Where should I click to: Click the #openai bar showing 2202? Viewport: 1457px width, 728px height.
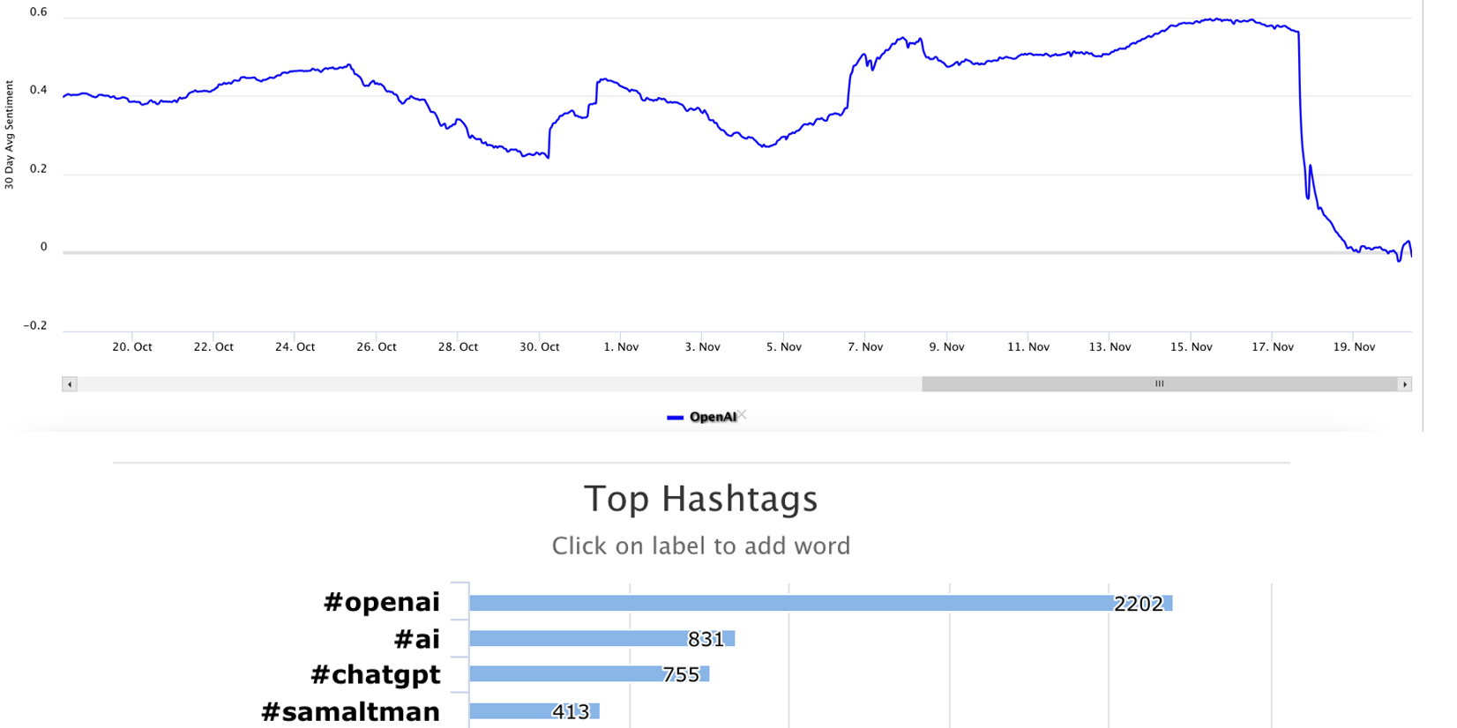(794, 604)
